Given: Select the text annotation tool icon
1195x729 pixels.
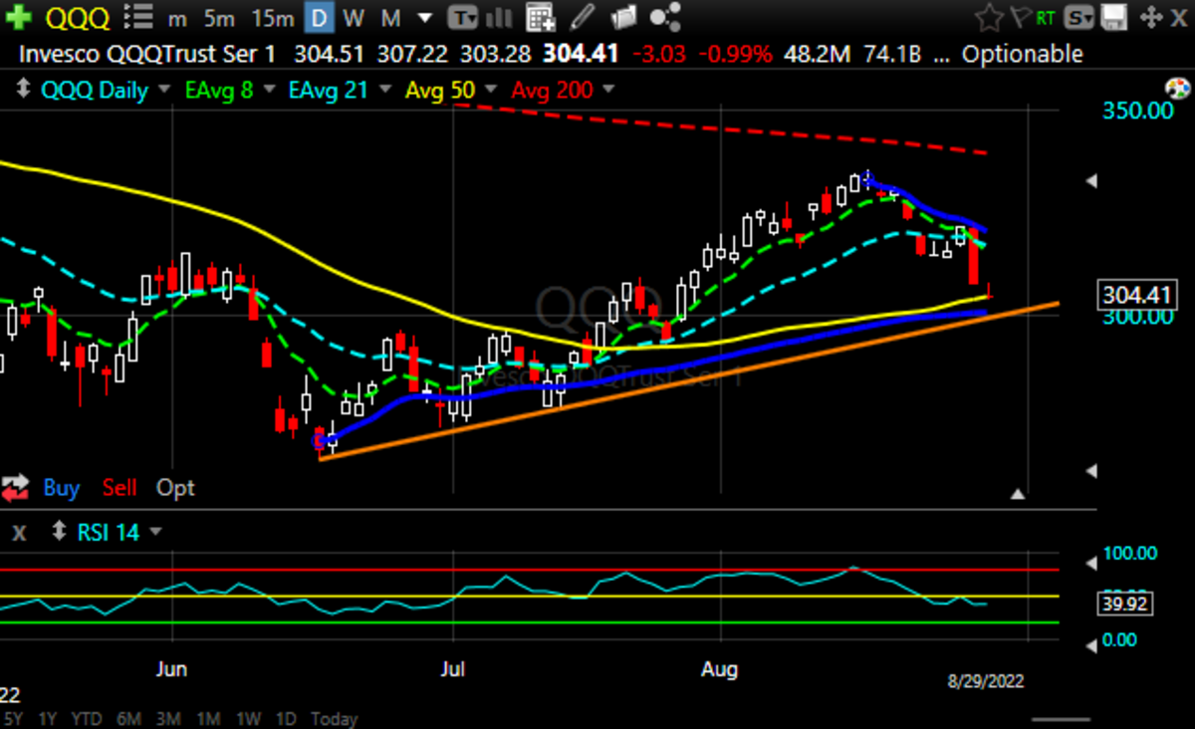Looking at the screenshot, I should pyautogui.click(x=461, y=17).
